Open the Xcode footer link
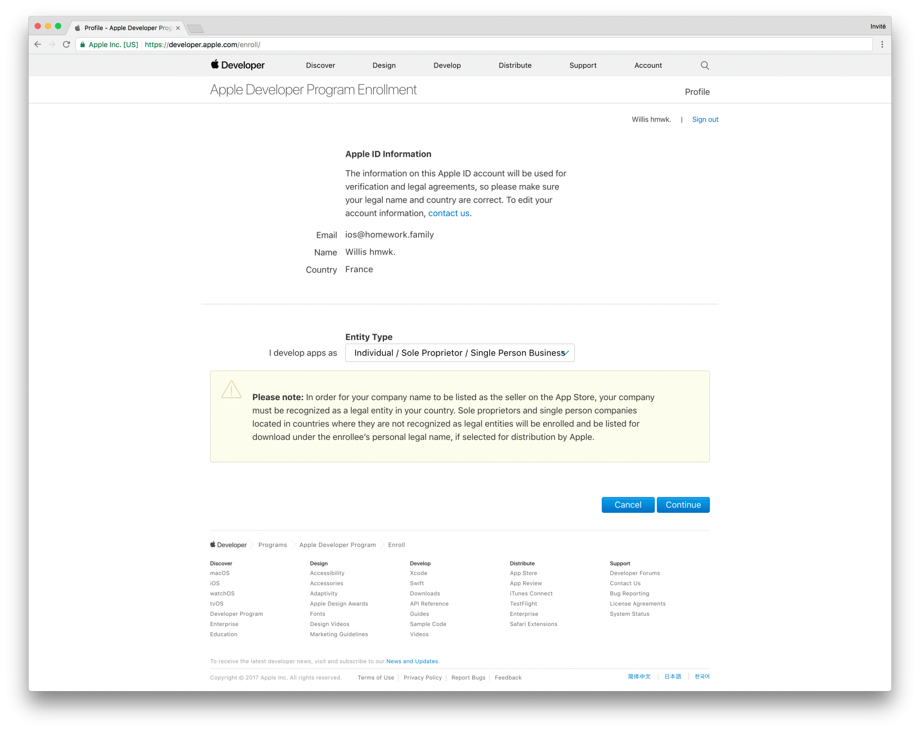Image resolution: width=920 pixels, height=732 pixels. (x=418, y=573)
